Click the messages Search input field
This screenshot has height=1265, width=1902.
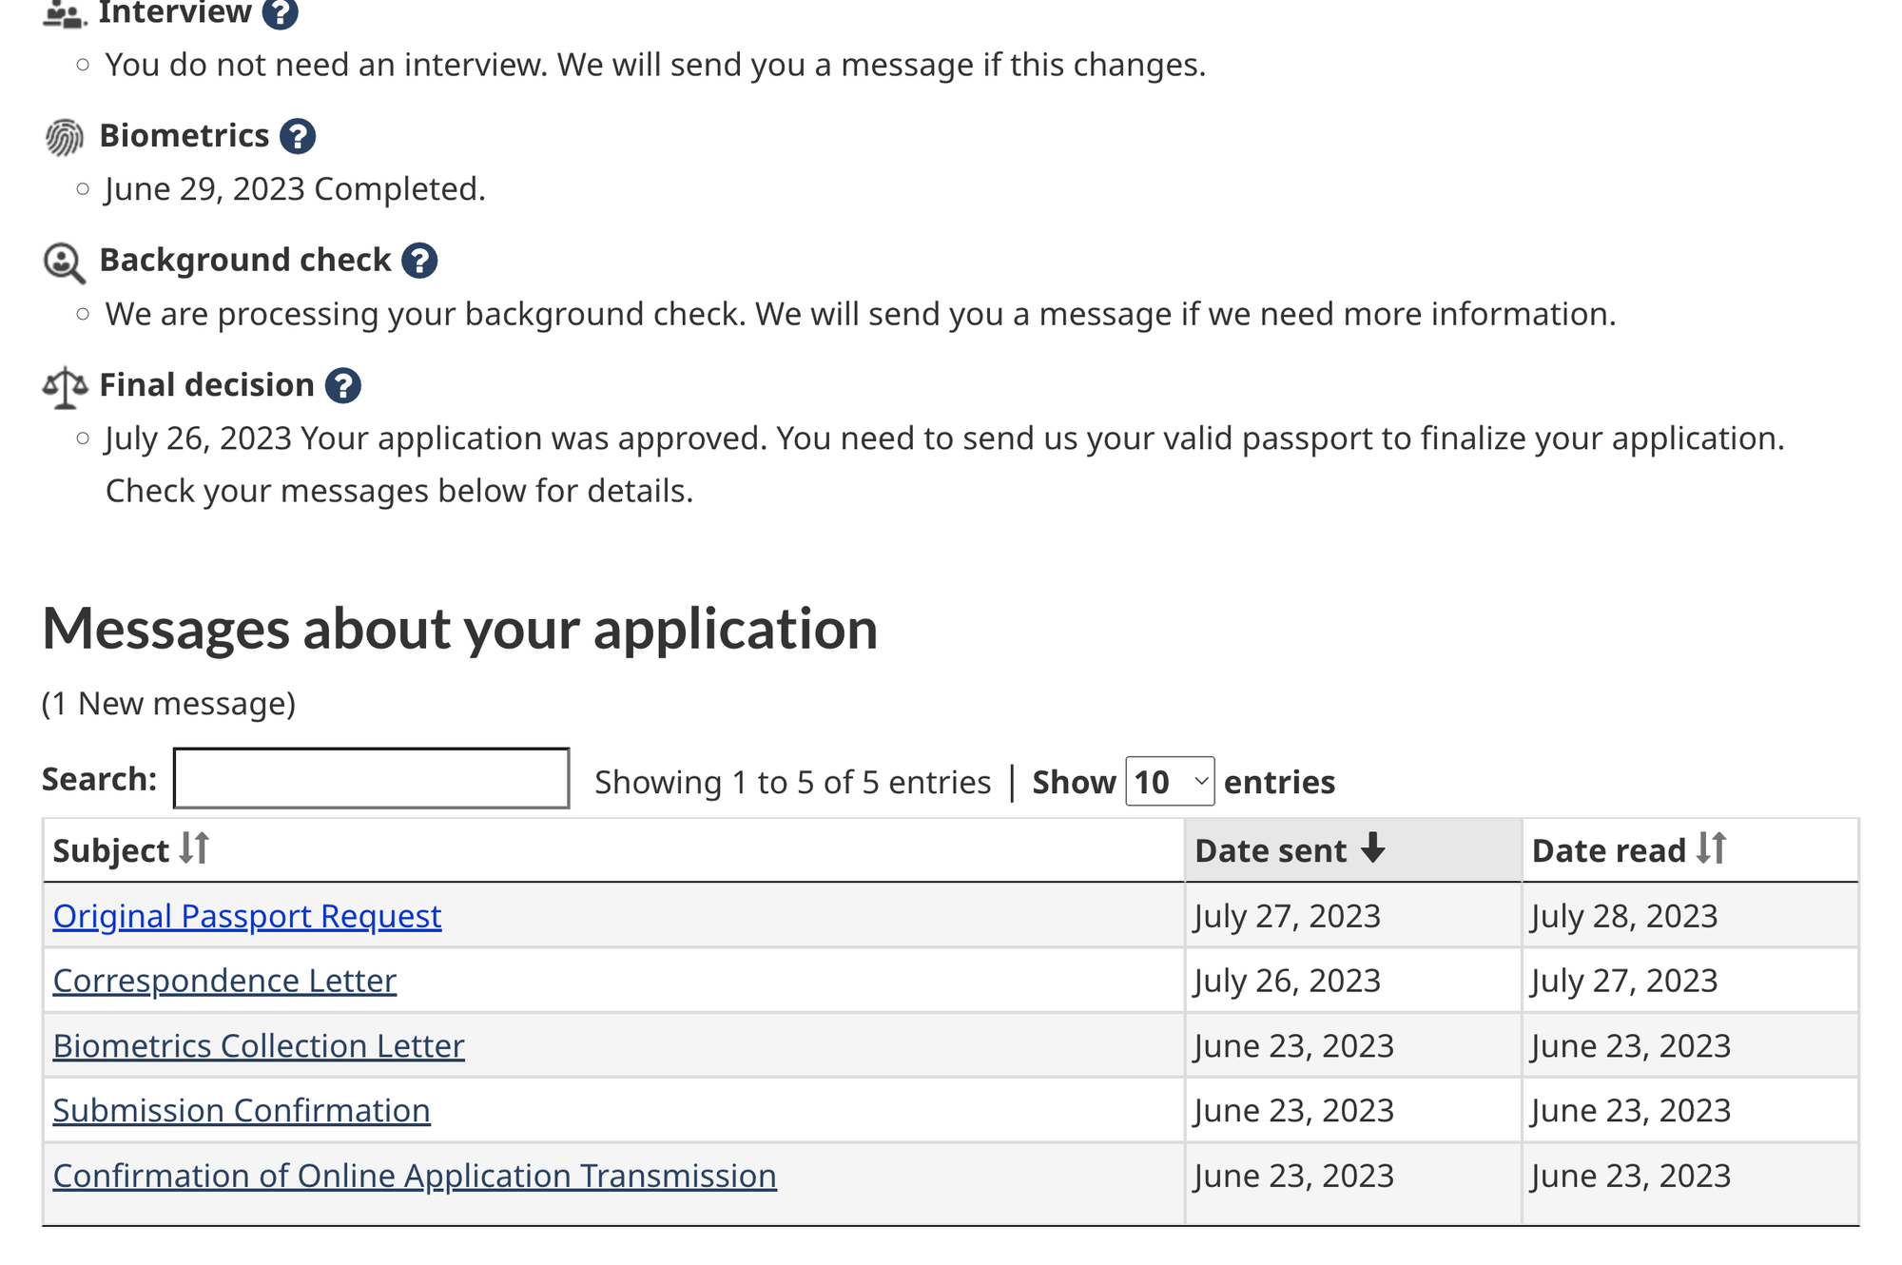(372, 779)
